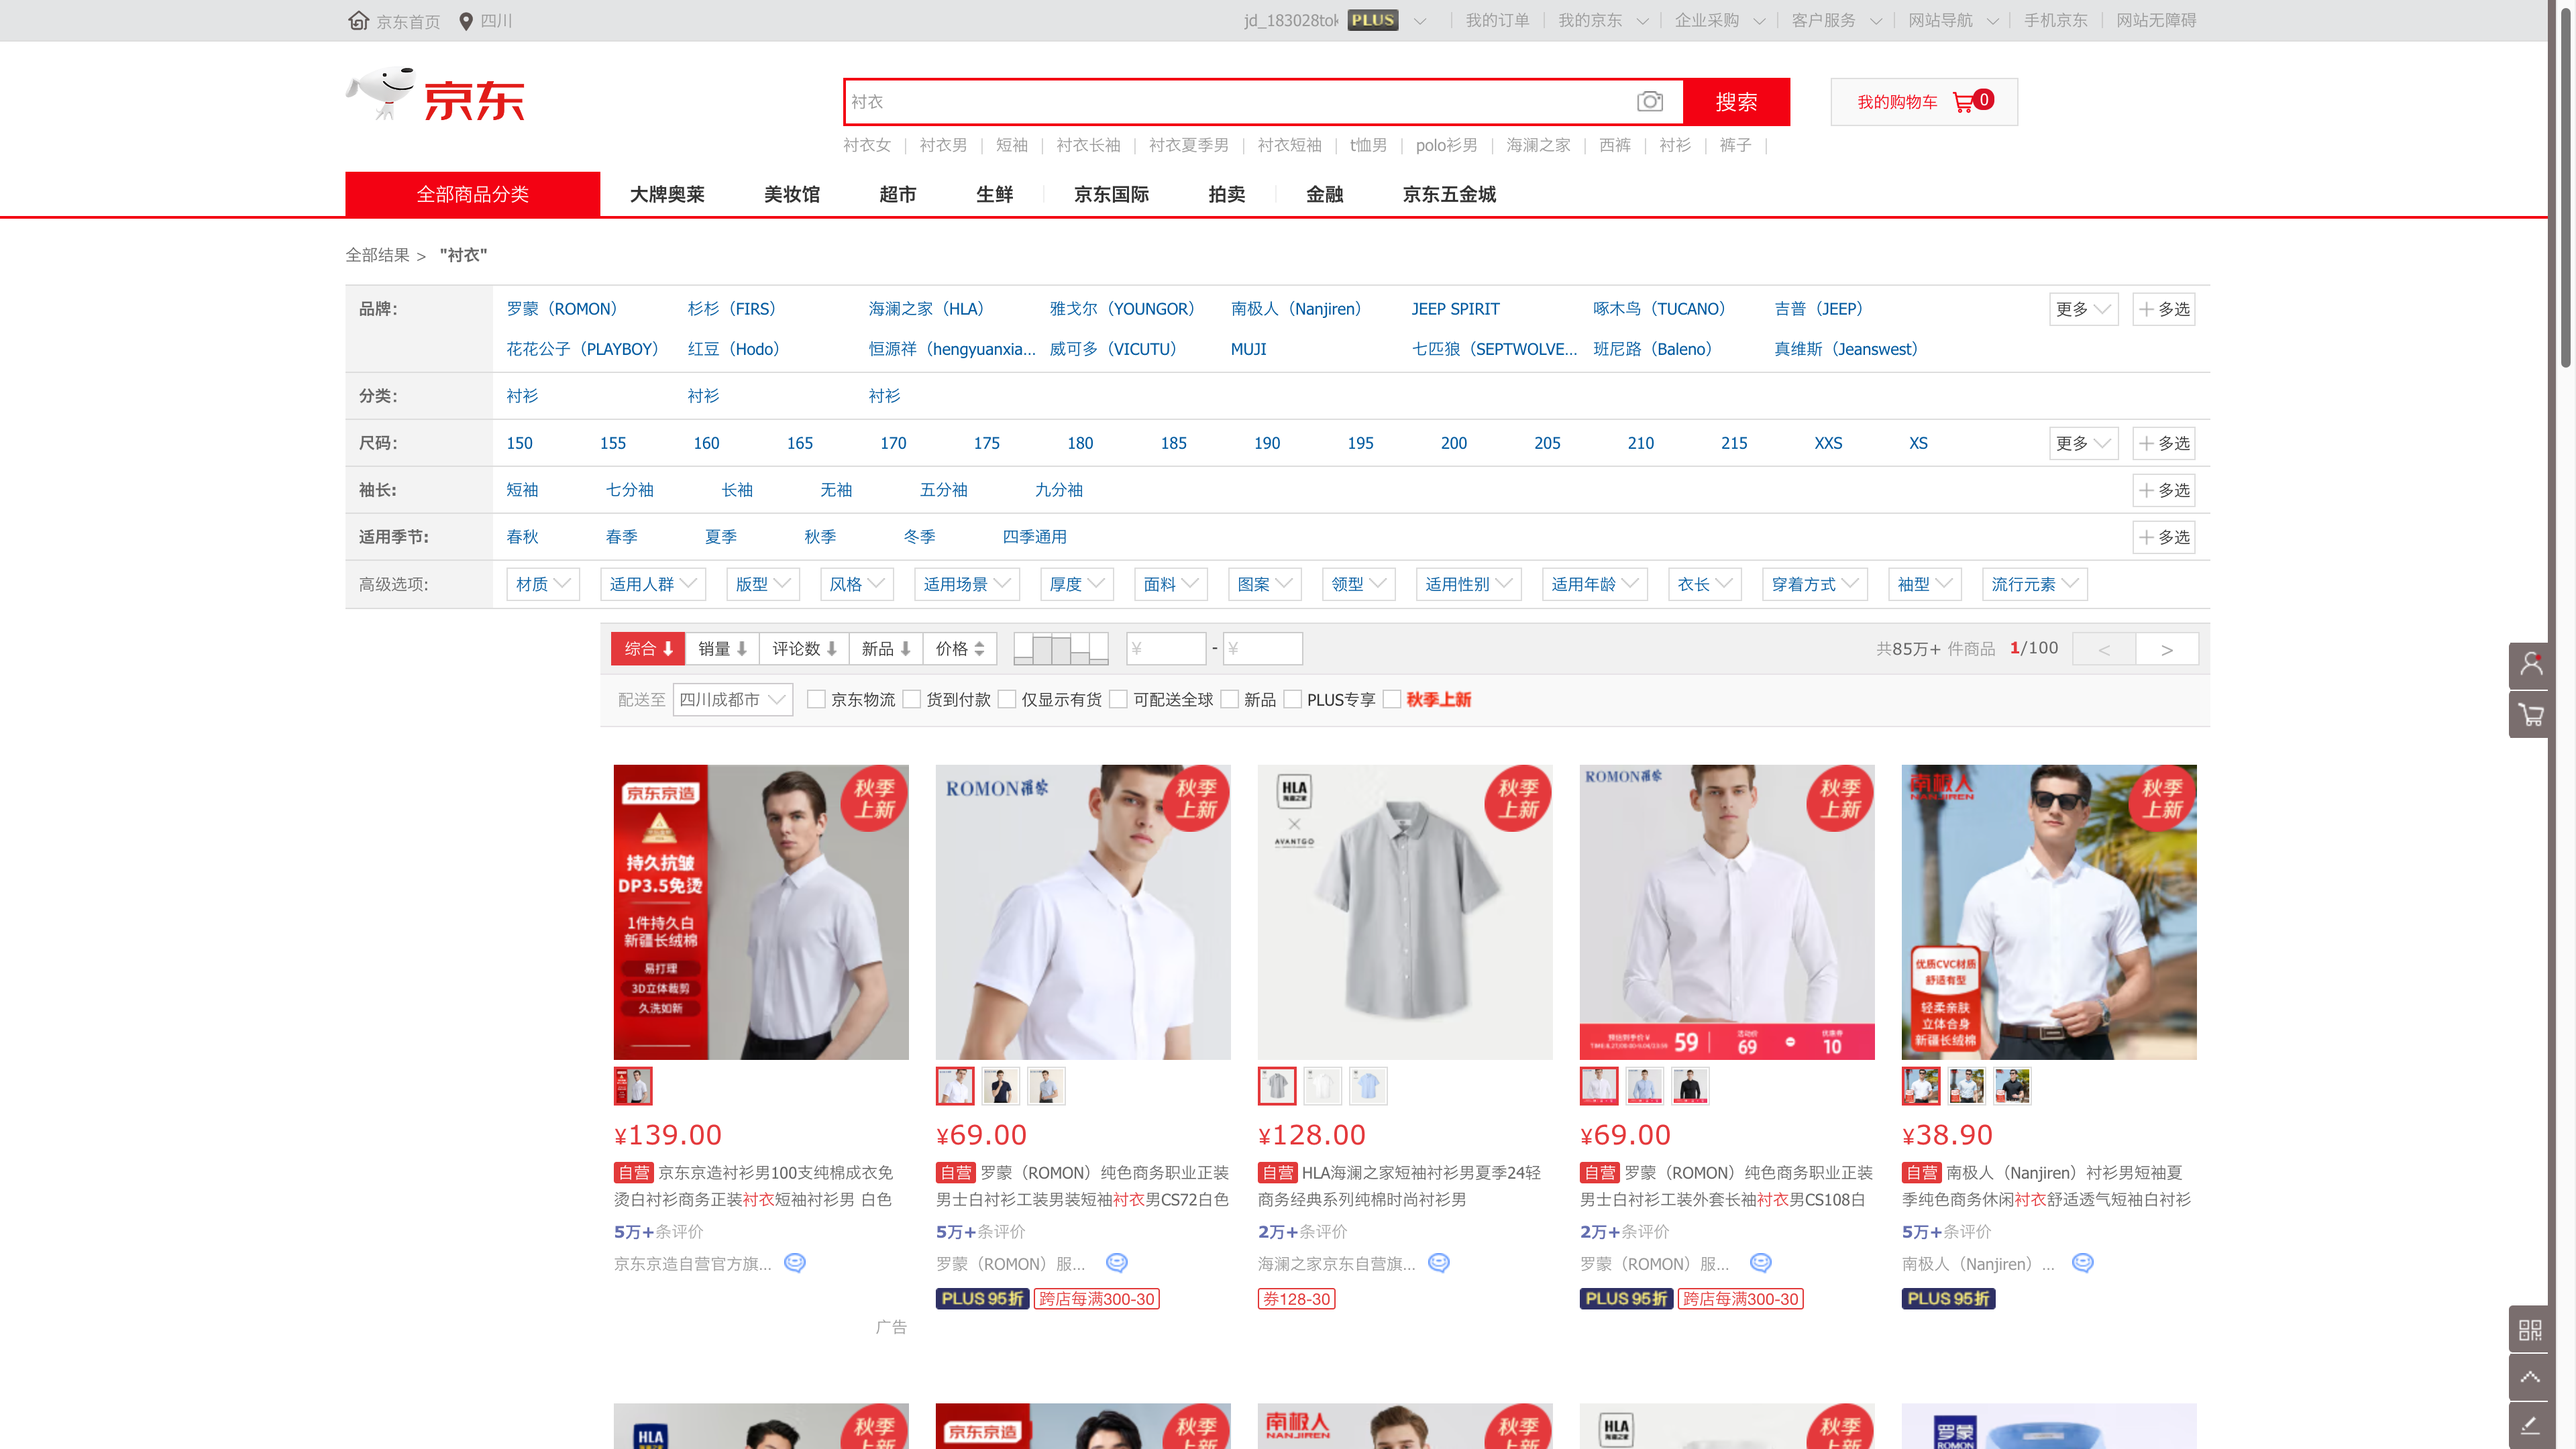Filter by brand 罗蒙 (ROMON)
This screenshot has height=1449, width=2576.
[x=562, y=309]
